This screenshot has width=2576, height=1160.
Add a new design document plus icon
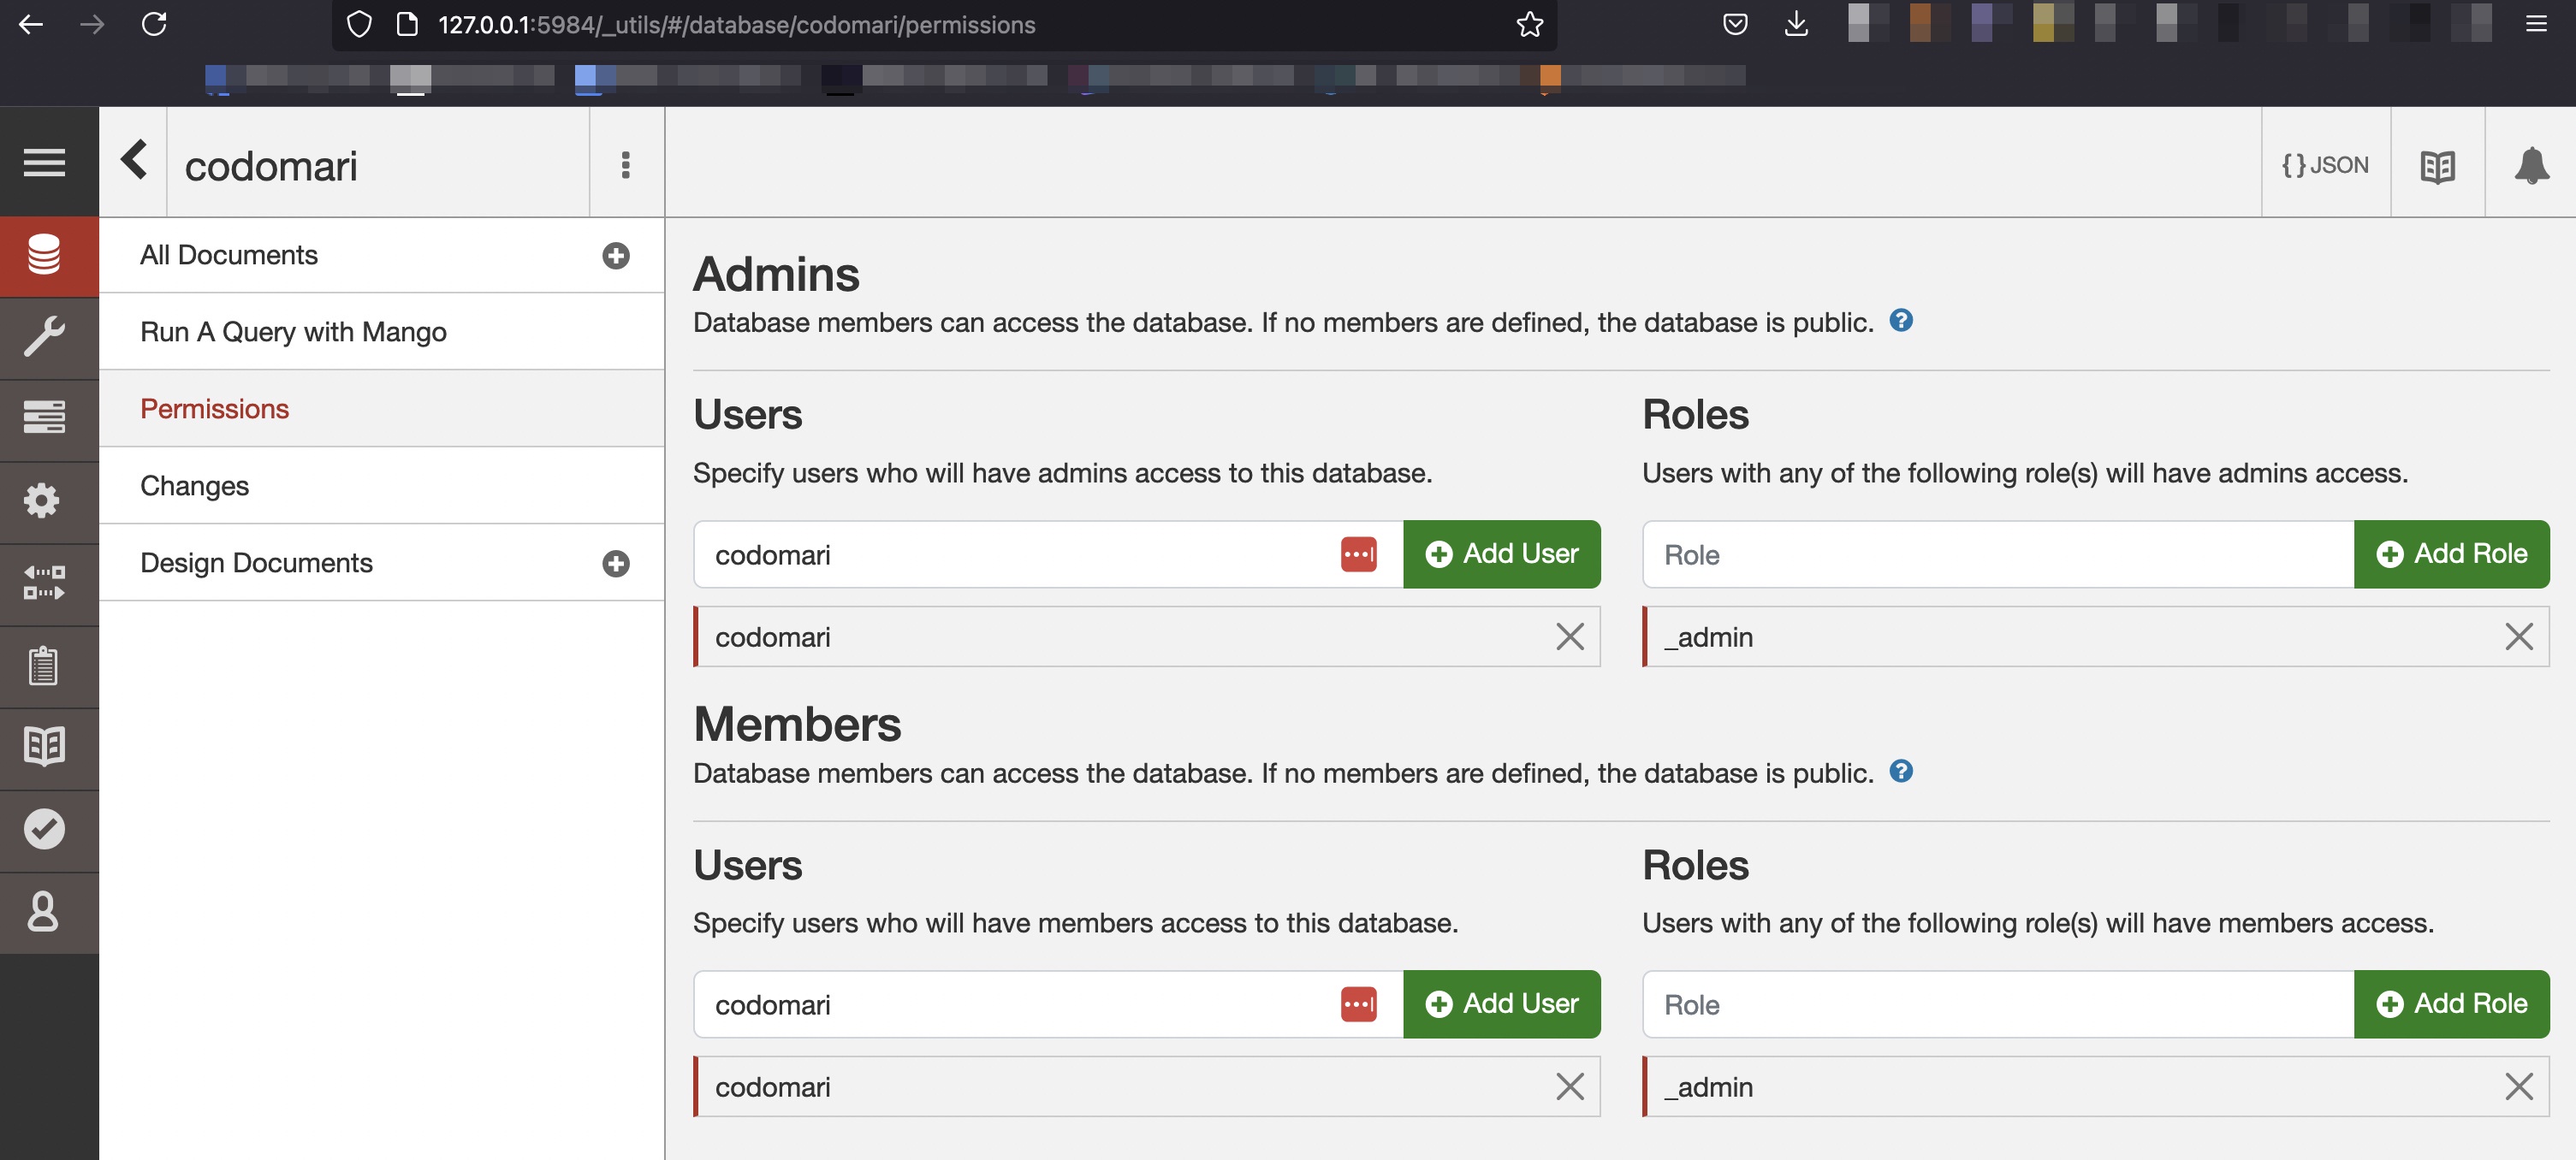pyautogui.click(x=616, y=563)
